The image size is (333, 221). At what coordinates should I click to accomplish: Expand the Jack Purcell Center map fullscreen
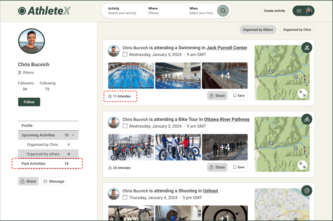[302, 93]
